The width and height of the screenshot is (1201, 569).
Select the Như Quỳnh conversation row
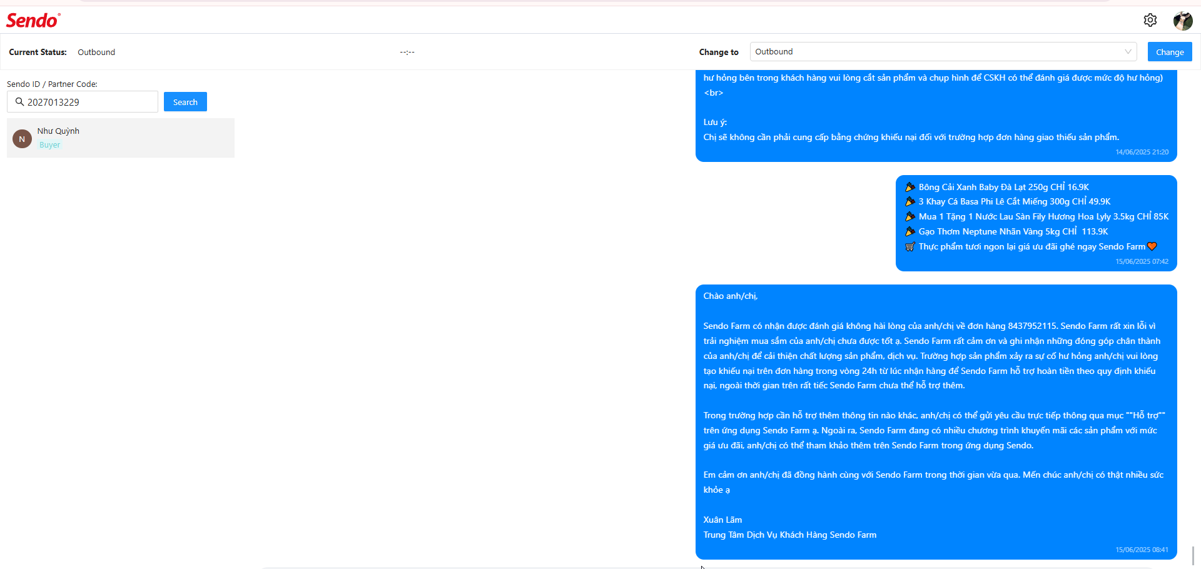click(121, 138)
